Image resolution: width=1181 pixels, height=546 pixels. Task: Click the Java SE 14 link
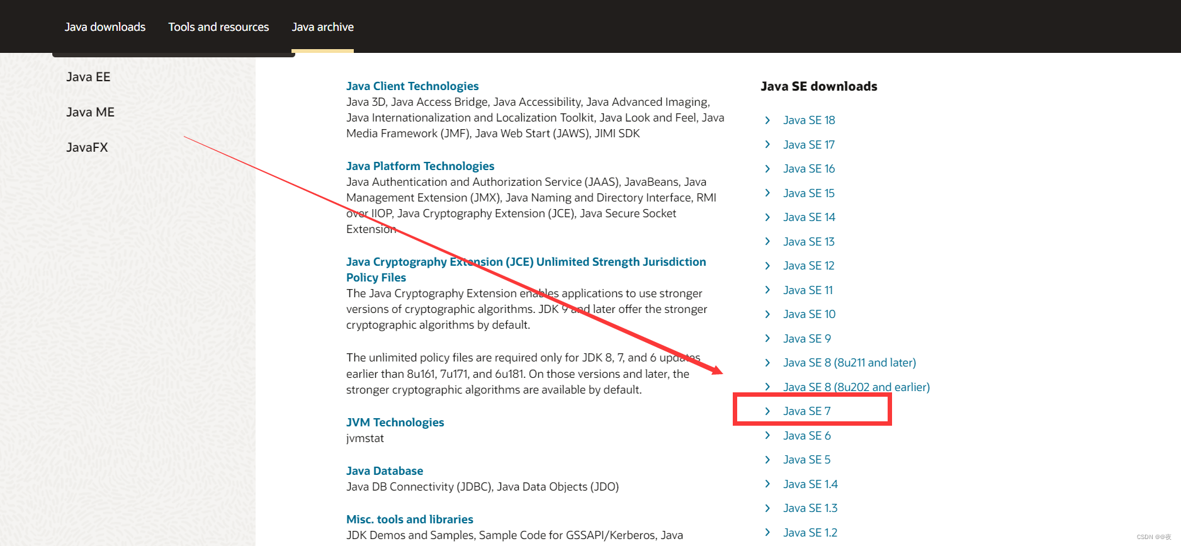pyautogui.click(x=809, y=217)
